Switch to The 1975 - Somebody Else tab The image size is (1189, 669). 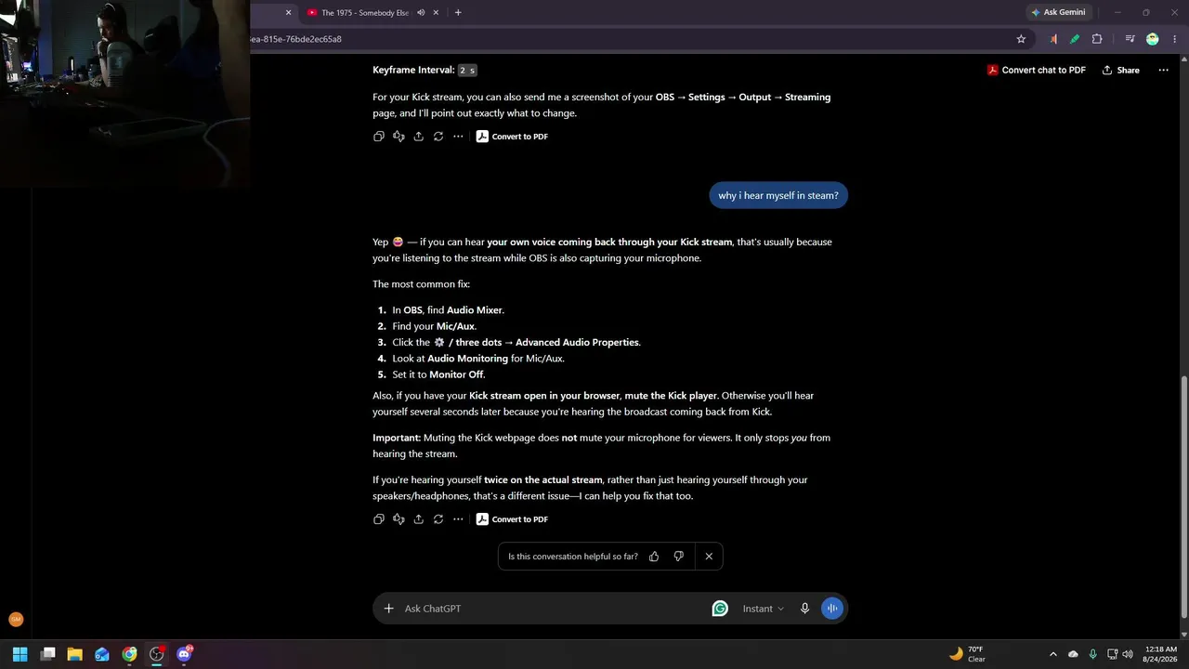click(x=364, y=13)
